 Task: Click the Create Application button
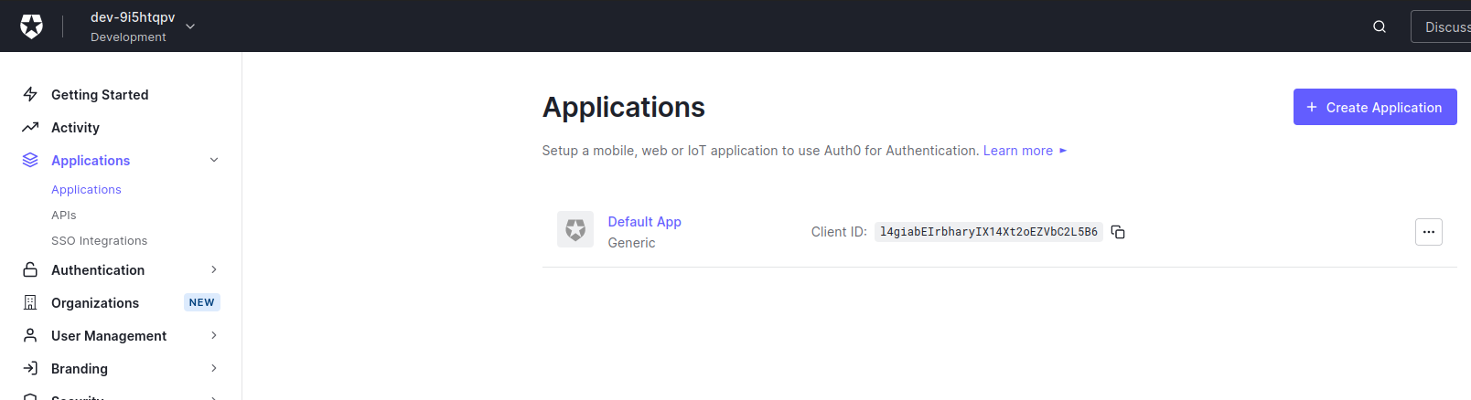[1375, 107]
